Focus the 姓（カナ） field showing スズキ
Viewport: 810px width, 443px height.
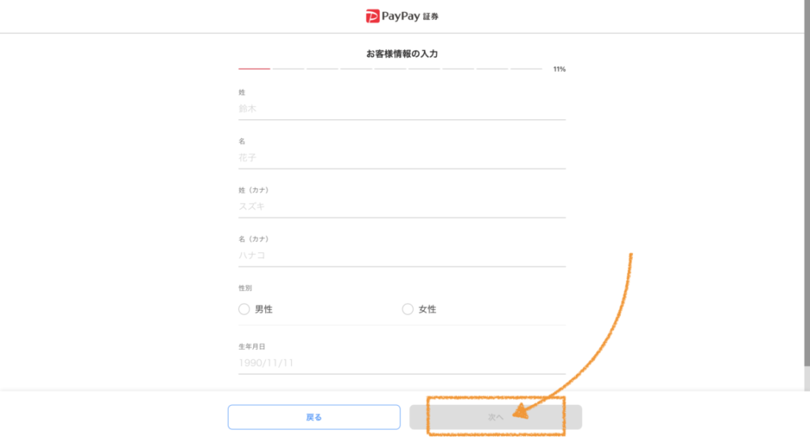(402, 206)
